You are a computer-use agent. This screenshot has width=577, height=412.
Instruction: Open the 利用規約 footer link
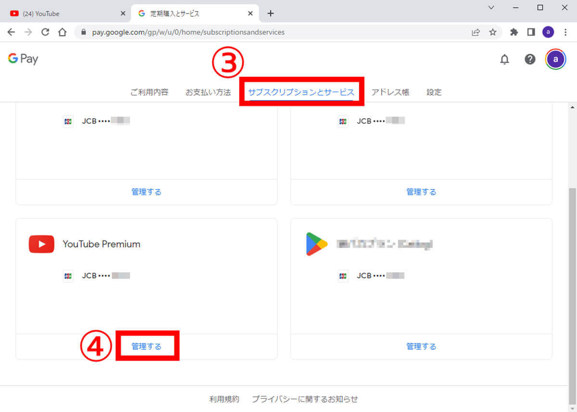(x=224, y=399)
